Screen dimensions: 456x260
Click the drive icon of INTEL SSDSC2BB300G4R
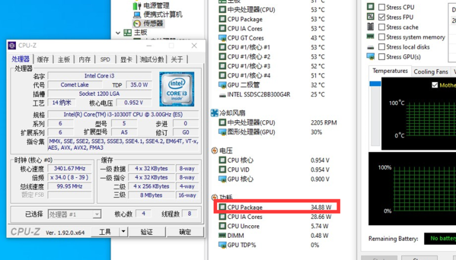pos(222,95)
